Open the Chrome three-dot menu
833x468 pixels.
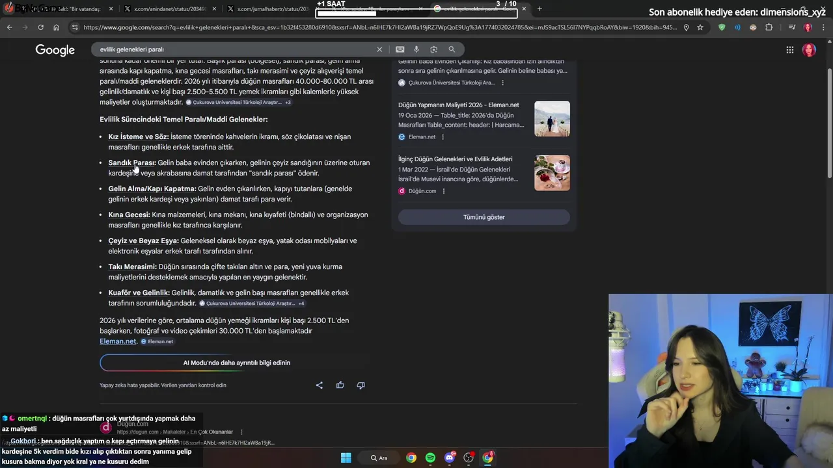click(823, 27)
